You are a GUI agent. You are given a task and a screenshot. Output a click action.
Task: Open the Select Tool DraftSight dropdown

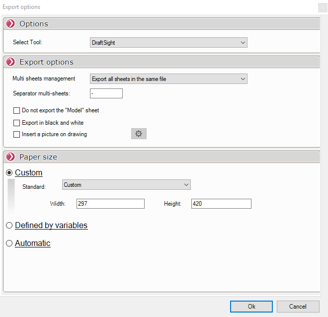[x=168, y=43]
